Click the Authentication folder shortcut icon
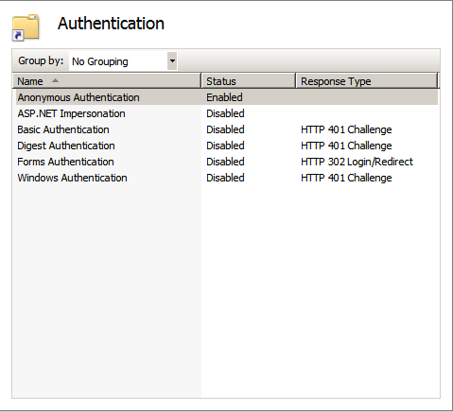The image size is (453, 412). click(x=26, y=27)
